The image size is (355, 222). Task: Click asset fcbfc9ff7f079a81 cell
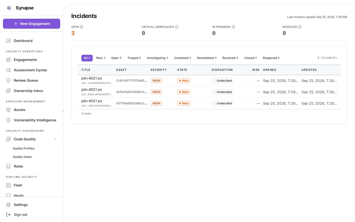(132, 81)
